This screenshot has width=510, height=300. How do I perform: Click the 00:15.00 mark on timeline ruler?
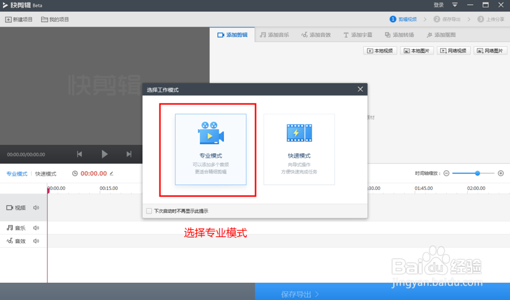pos(109,188)
